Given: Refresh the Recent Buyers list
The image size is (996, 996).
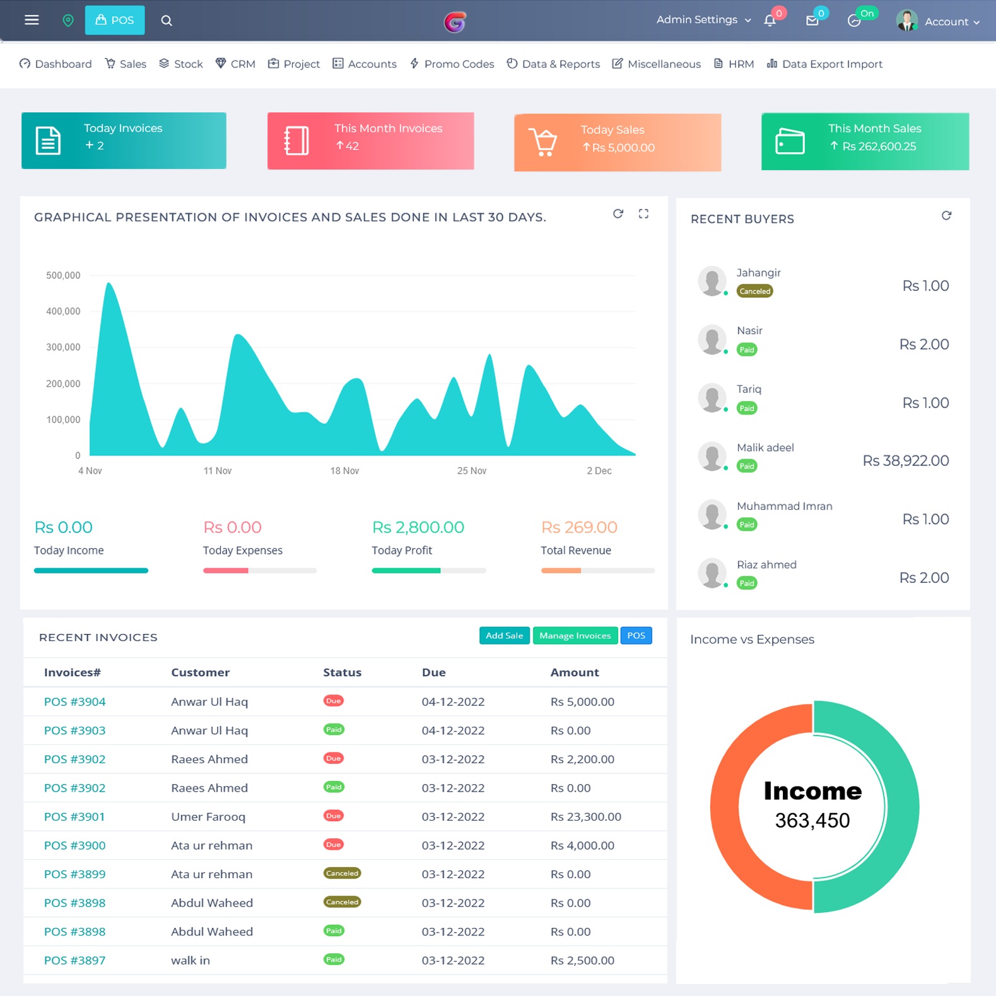Looking at the screenshot, I should pyautogui.click(x=946, y=216).
